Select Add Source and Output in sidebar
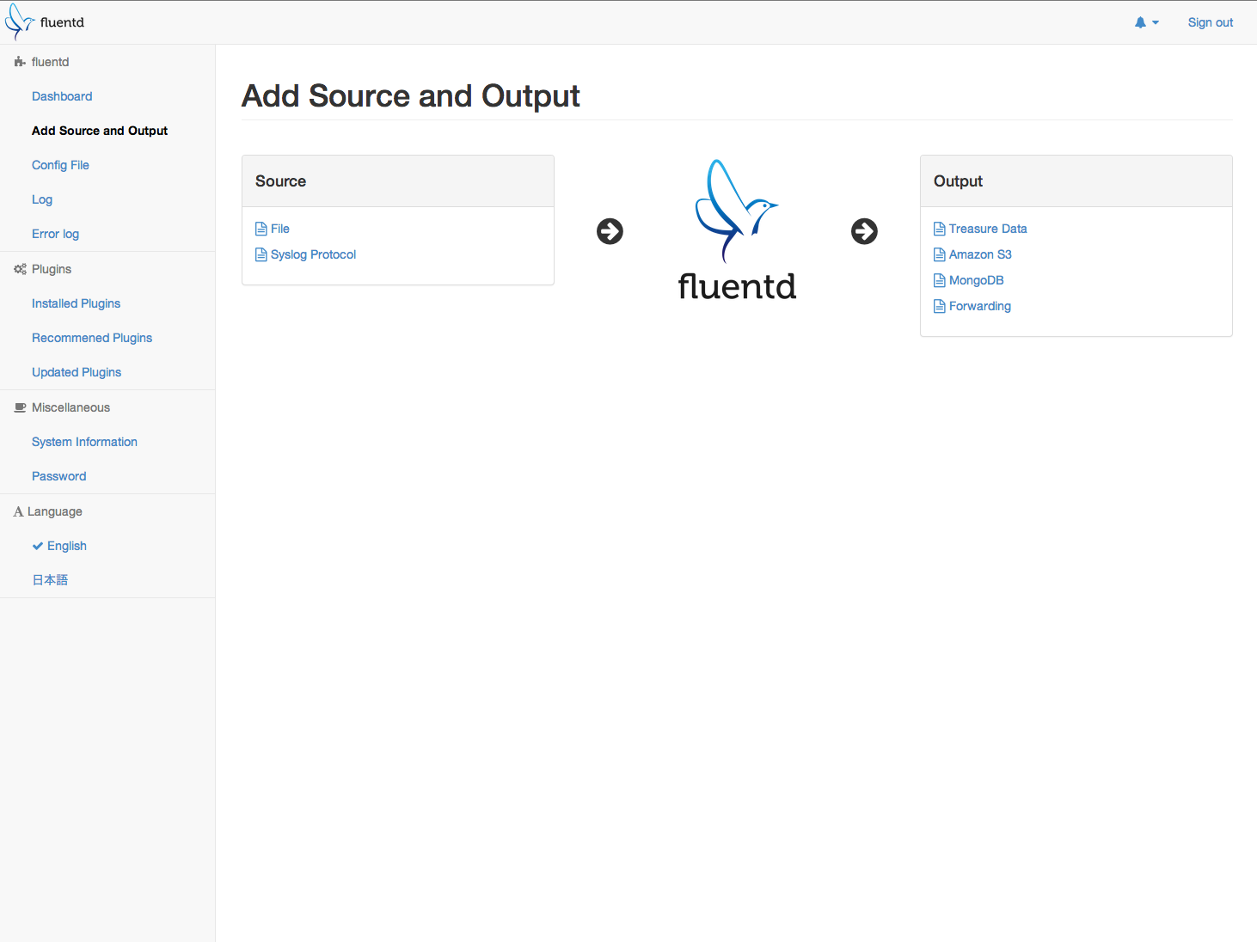The width and height of the screenshot is (1257, 942). click(100, 131)
